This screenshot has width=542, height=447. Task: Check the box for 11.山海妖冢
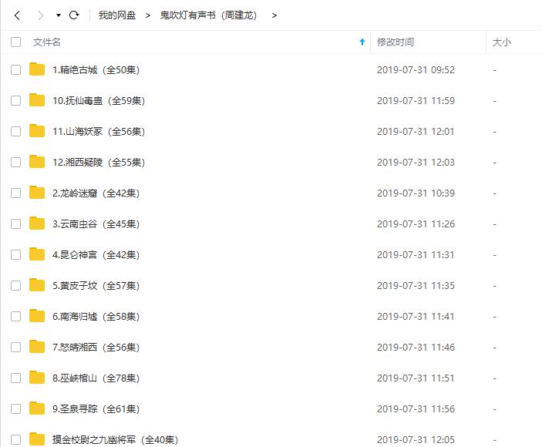click(16, 131)
